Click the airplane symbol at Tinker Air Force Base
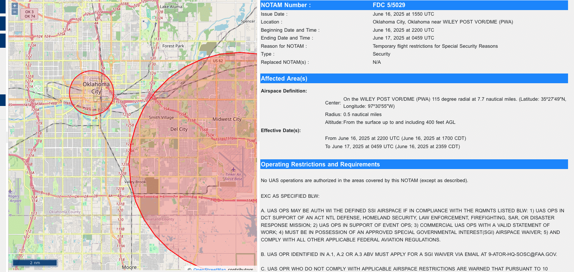 tap(233, 169)
